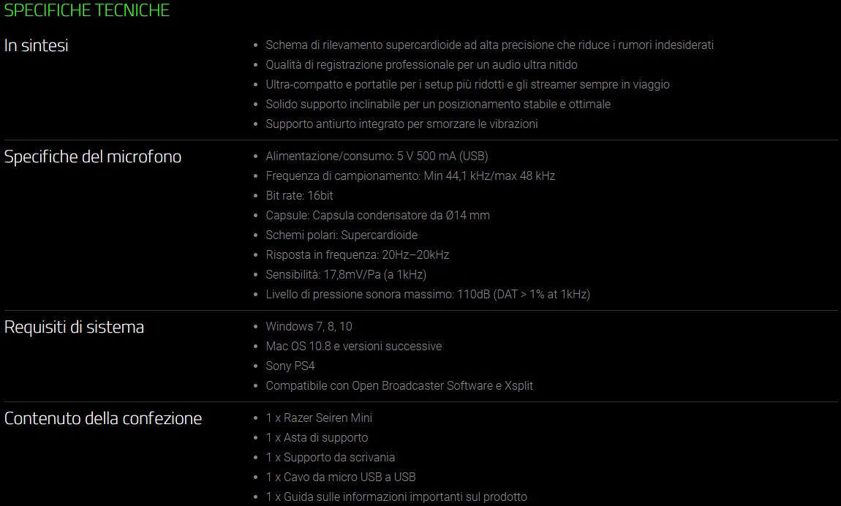This screenshot has height=506, width=841.
Task: Click the "Requisiti di sistema" section label
Action: pos(74,327)
